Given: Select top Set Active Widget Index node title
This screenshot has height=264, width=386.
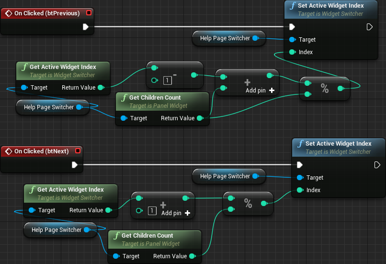Looking at the screenshot, I should point(330,5).
